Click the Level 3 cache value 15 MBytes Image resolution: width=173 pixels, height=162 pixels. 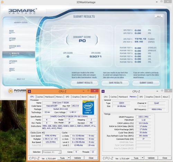point(78,145)
